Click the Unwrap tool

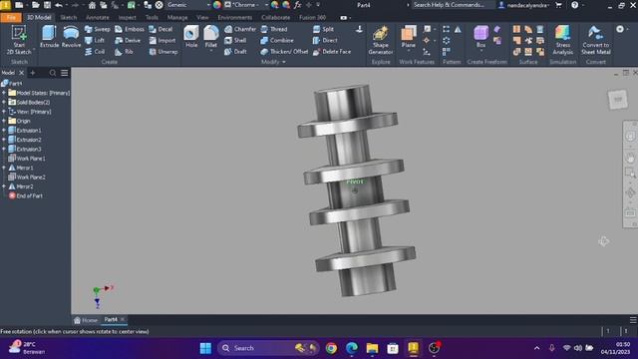point(163,52)
